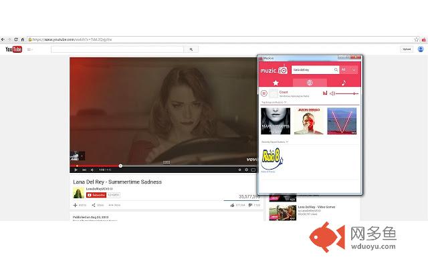Play the Radio 8 station
428x267 pixels.
click(272, 159)
